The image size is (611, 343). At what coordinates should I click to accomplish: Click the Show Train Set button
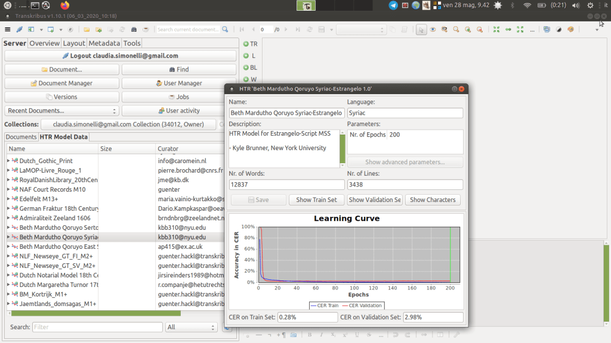click(x=316, y=200)
